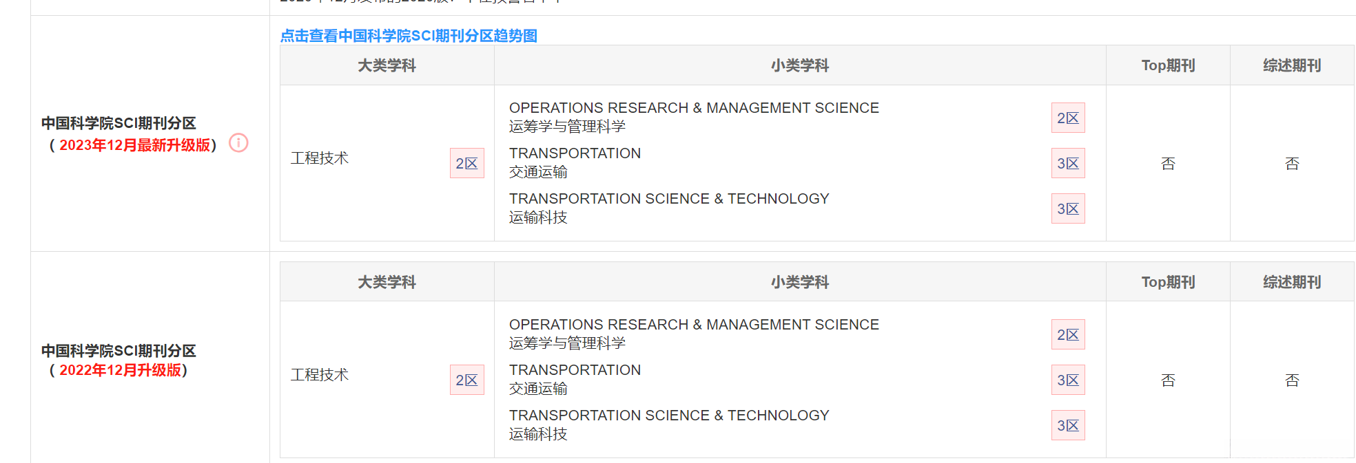Click the 2区 badge beside 工程技术 in 2022 table
The image size is (1356, 463).
pos(466,380)
